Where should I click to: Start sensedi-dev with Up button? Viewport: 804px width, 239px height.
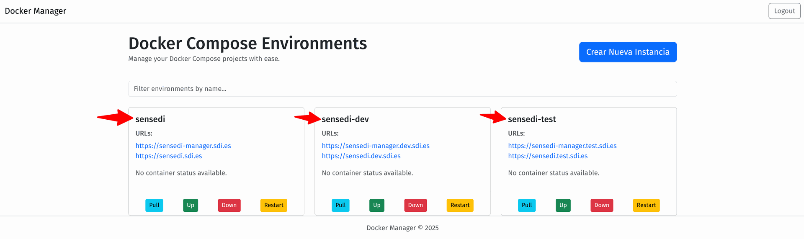(376, 205)
